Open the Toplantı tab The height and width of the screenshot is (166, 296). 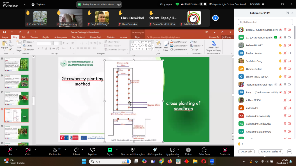(38, 5)
